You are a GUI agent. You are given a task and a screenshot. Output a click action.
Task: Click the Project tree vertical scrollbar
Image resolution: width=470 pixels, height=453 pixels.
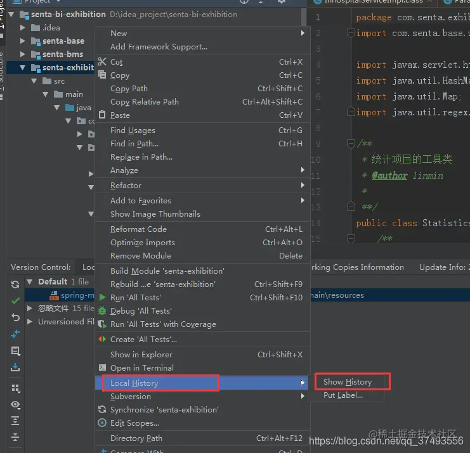pyautogui.click(x=304, y=16)
